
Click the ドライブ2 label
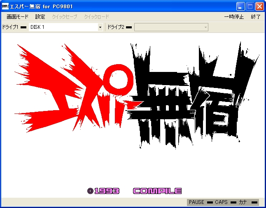tap(116, 27)
